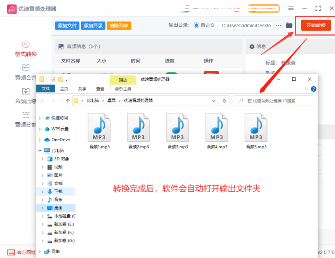This screenshot has width=335, height=258.
Task: Click the 进度 column header
Action: coord(170,61)
